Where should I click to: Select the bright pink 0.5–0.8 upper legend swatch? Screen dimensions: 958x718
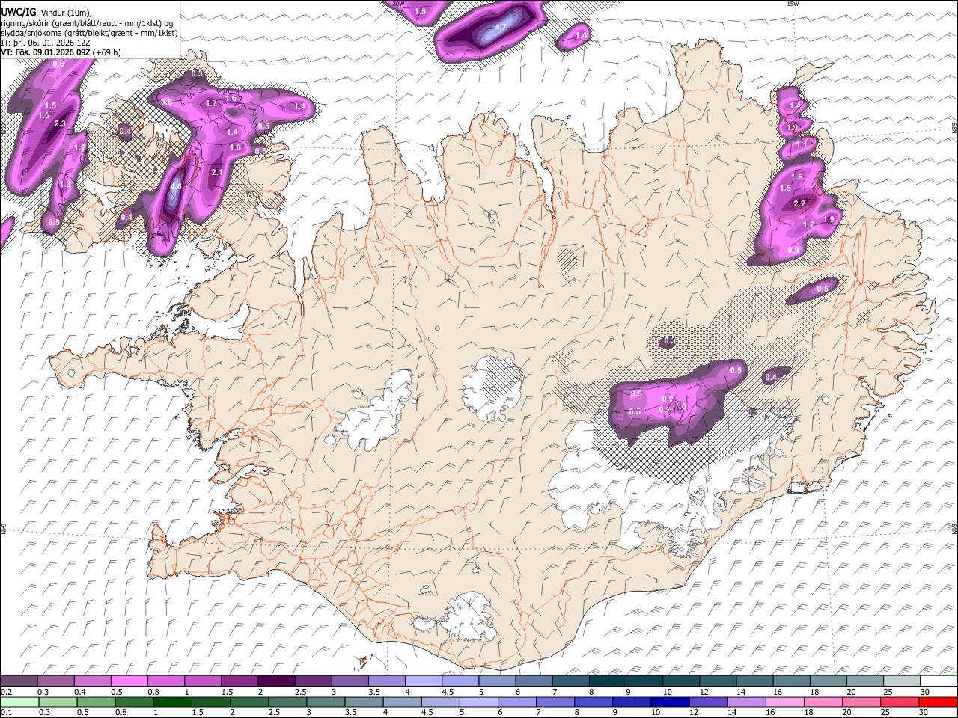pyautogui.click(x=129, y=681)
